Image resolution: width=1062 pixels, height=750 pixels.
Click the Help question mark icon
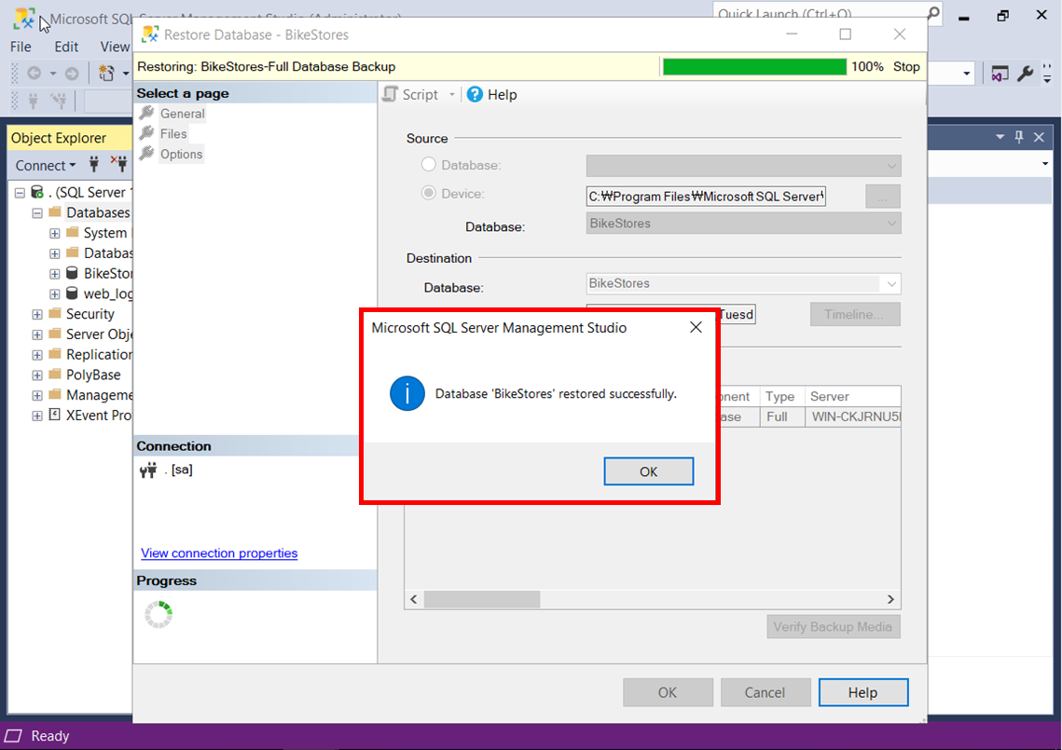(x=475, y=95)
